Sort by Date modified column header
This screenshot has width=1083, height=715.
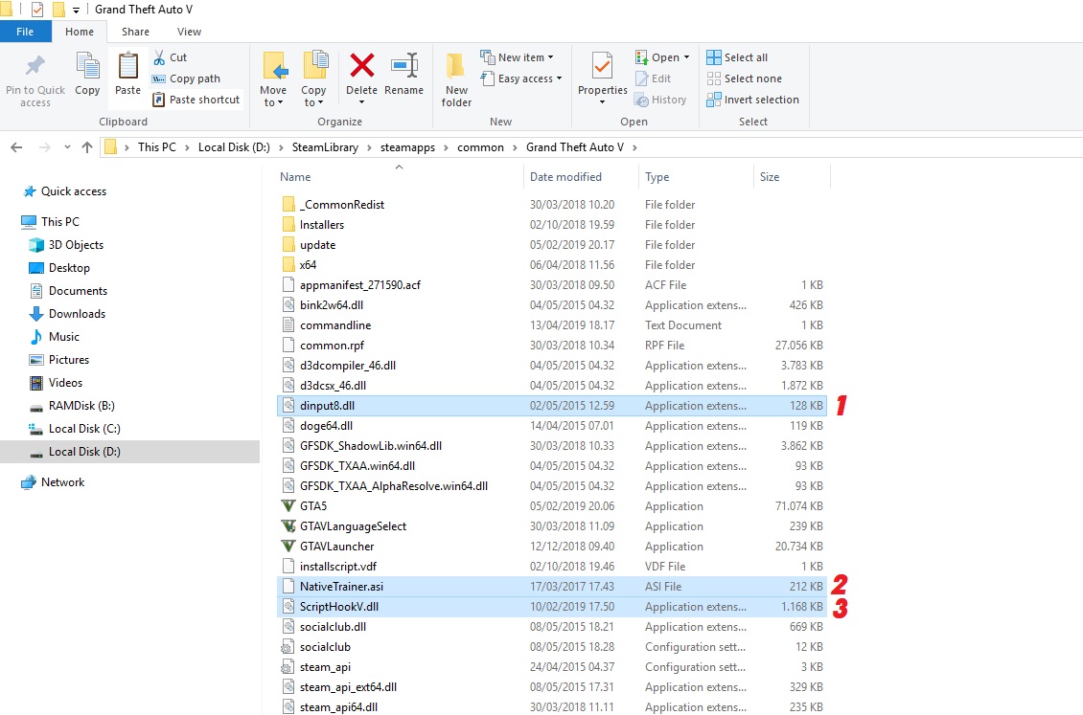[x=565, y=177]
